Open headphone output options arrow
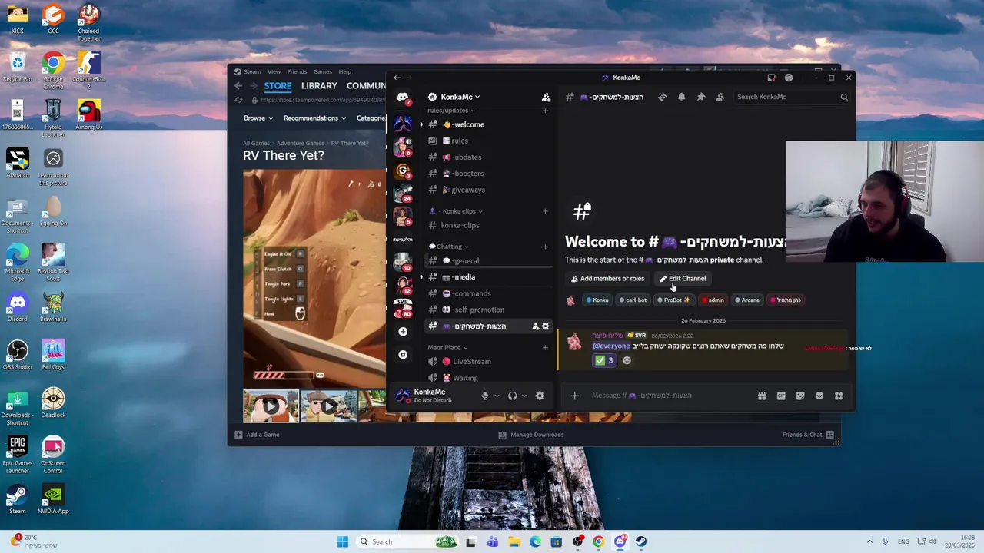 click(524, 396)
